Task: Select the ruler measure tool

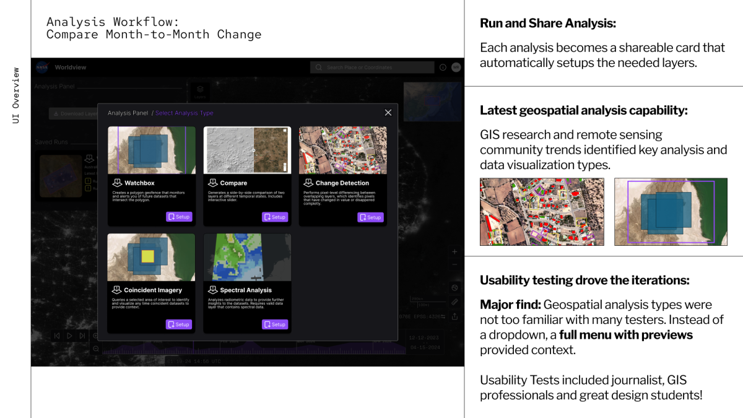Action: click(x=454, y=302)
